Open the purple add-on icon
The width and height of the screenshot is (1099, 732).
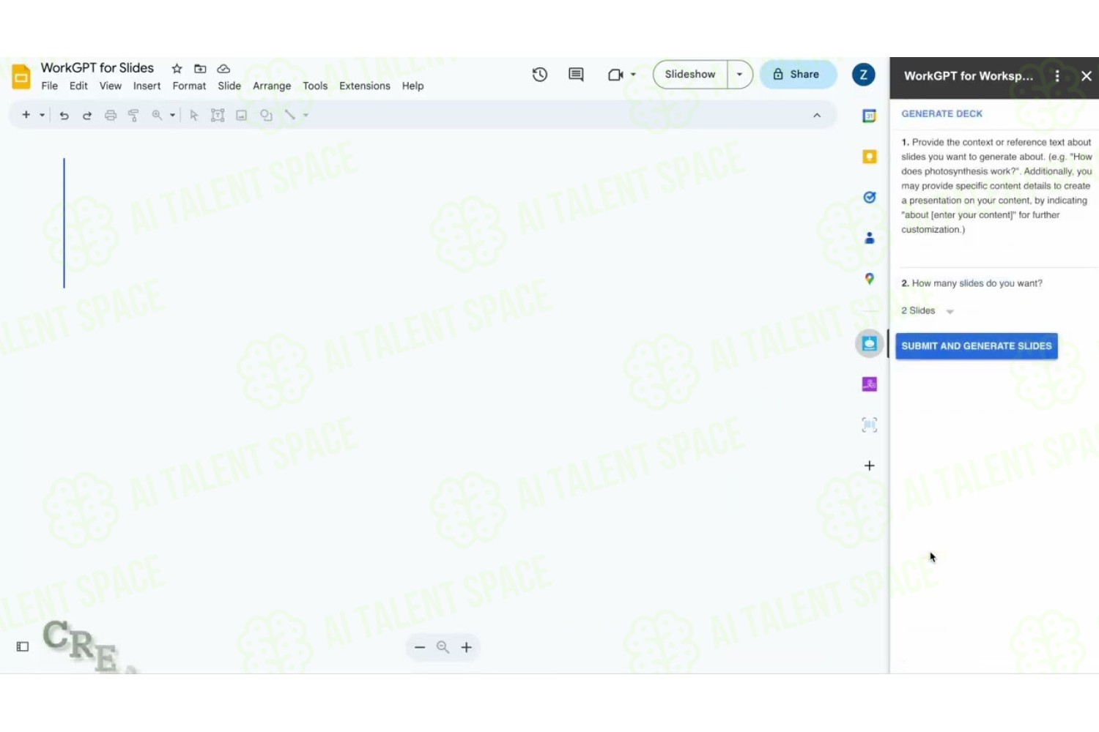point(870,384)
